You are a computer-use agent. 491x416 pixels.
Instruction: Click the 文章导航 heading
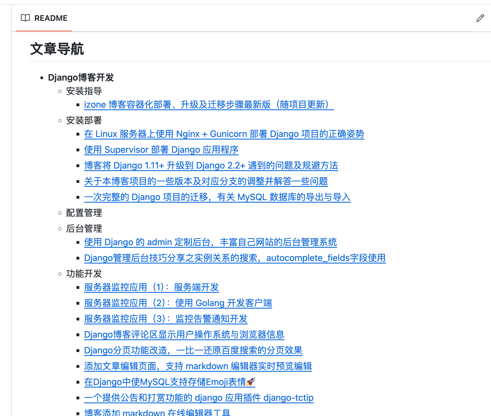[x=57, y=49]
